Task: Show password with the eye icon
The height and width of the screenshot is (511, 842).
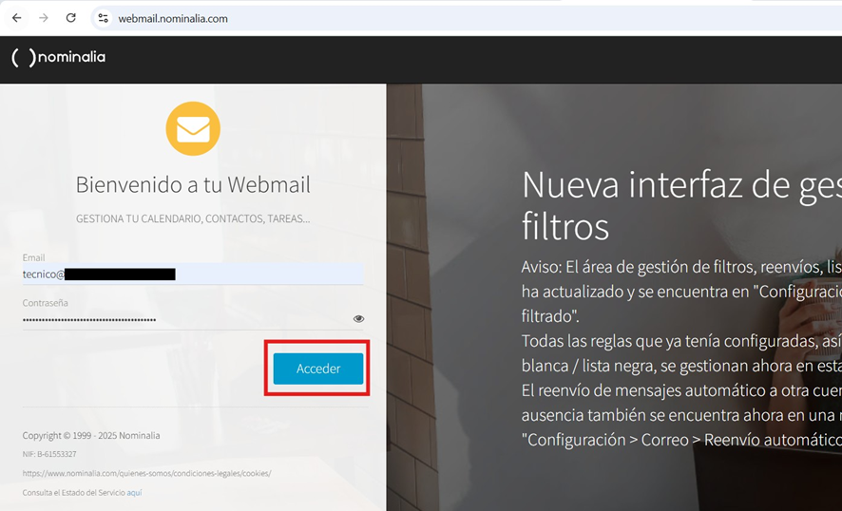Action: click(358, 319)
